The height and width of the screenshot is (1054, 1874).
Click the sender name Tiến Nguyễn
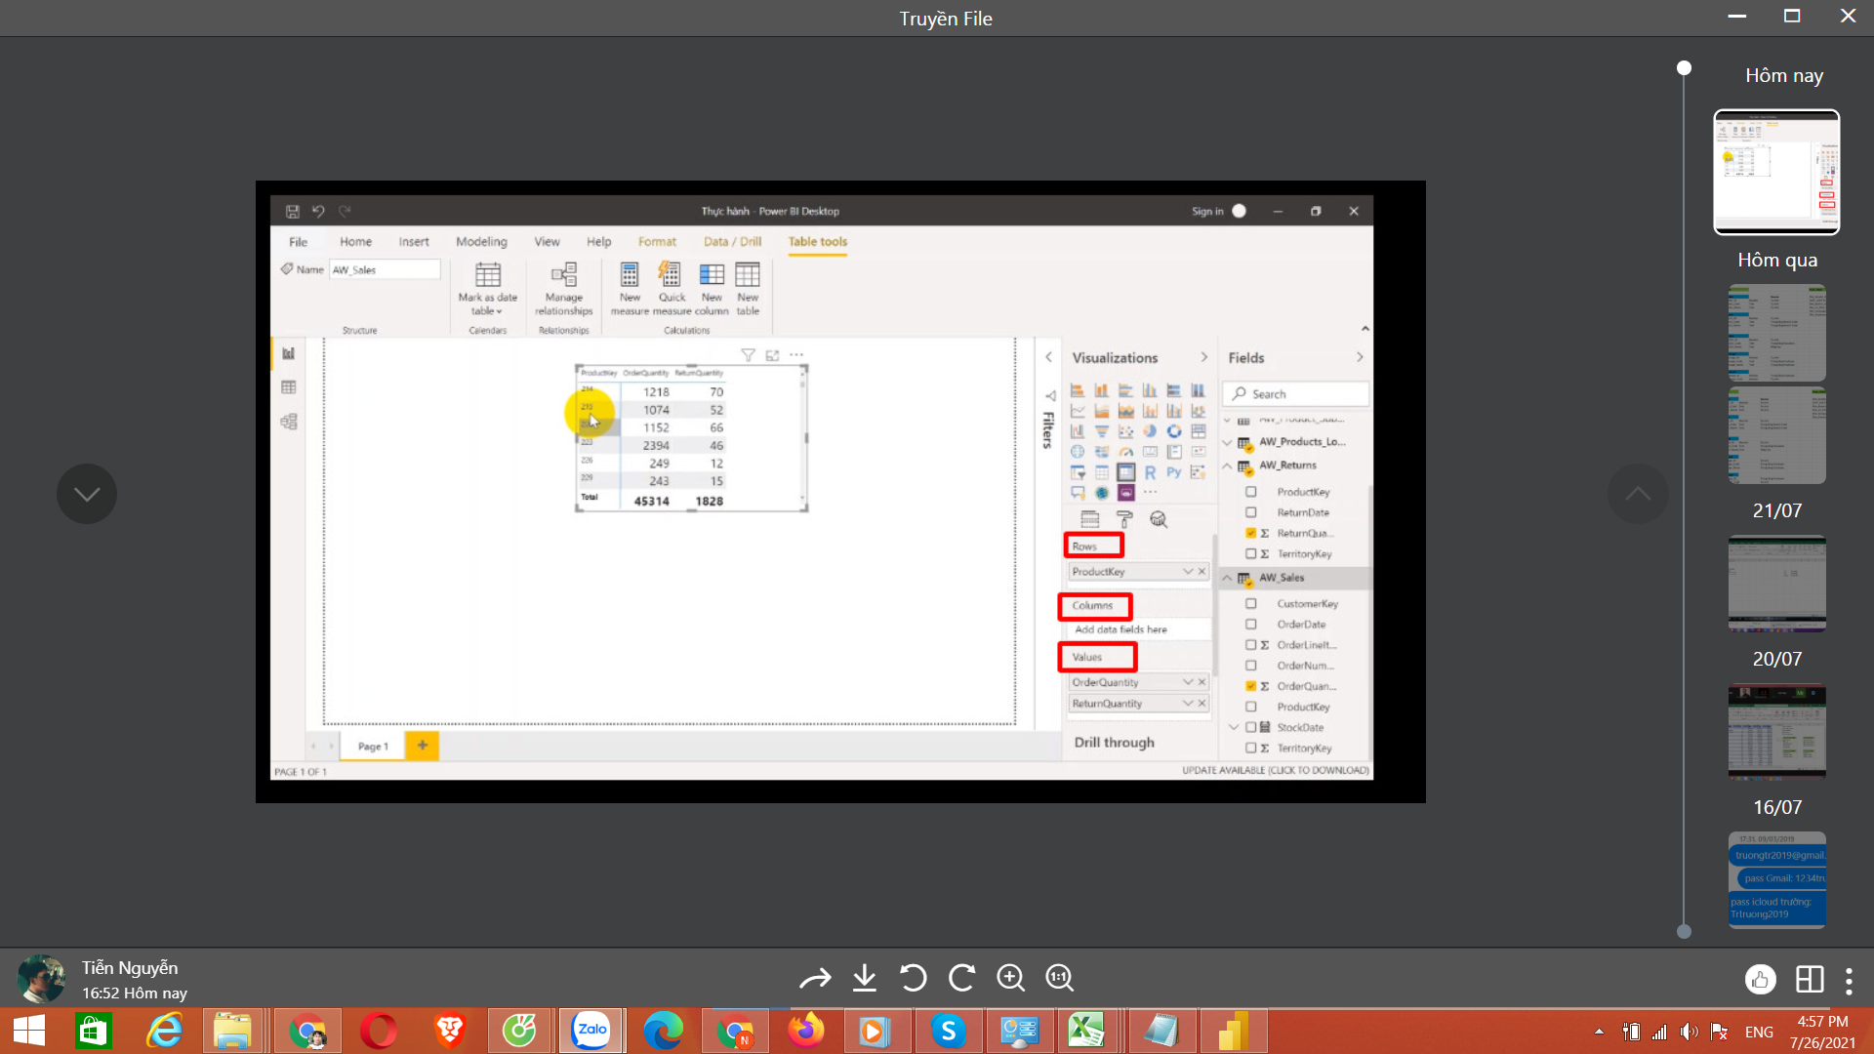click(130, 967)
